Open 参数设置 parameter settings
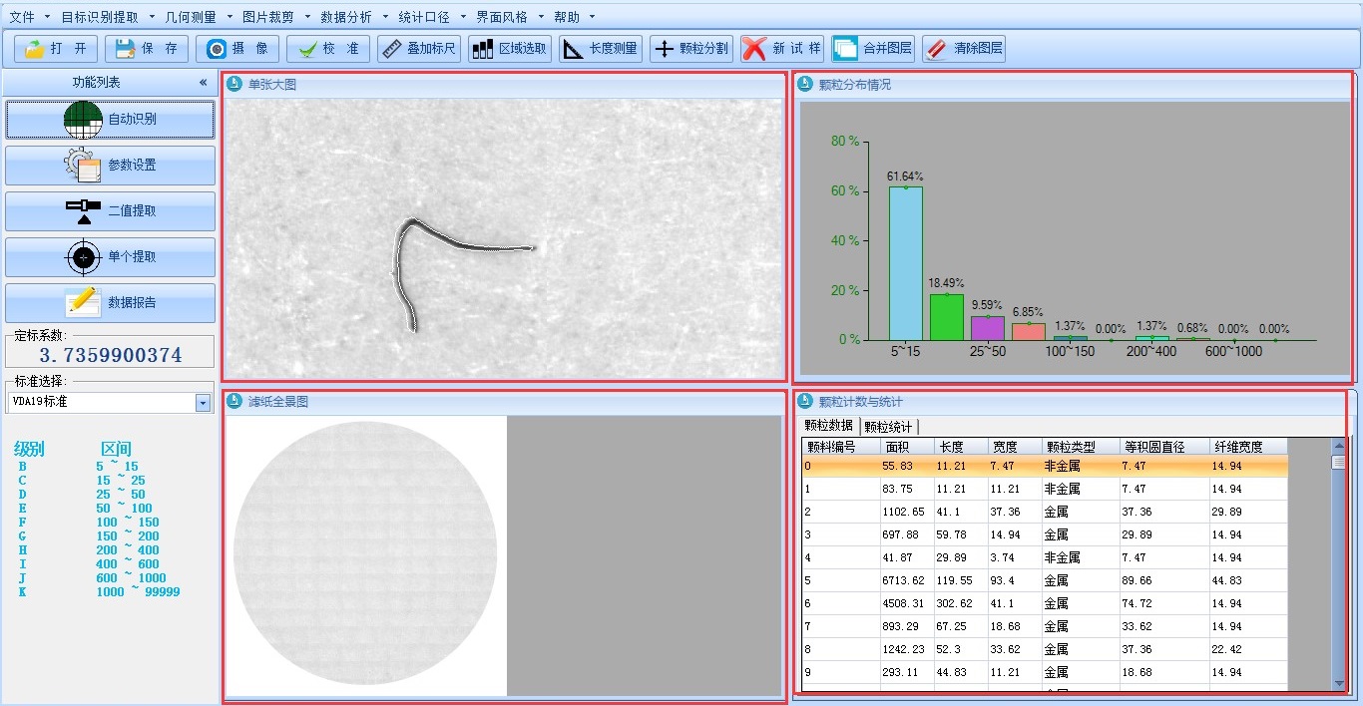The height and width of the screenshot is (706, 1363). 110,166
